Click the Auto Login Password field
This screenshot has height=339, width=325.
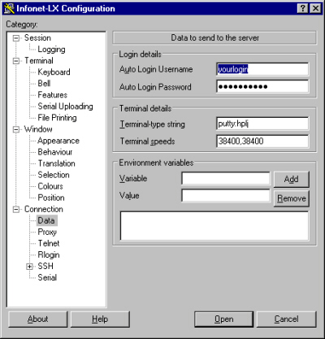(262, 87)
